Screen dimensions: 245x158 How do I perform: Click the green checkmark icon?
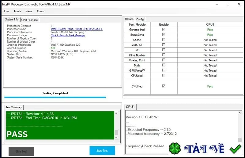[236, 149]
